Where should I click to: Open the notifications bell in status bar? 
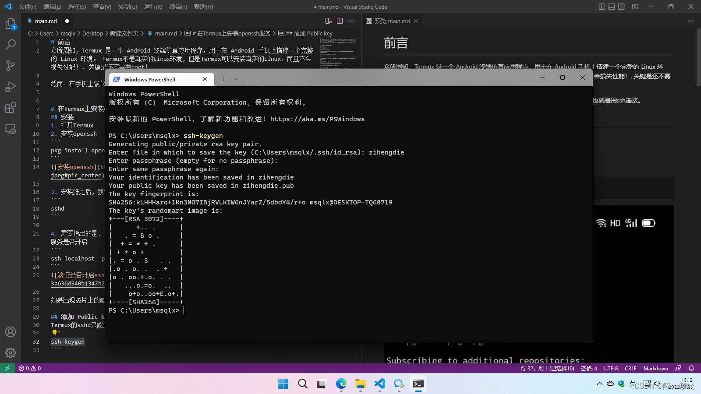point(691,368)
